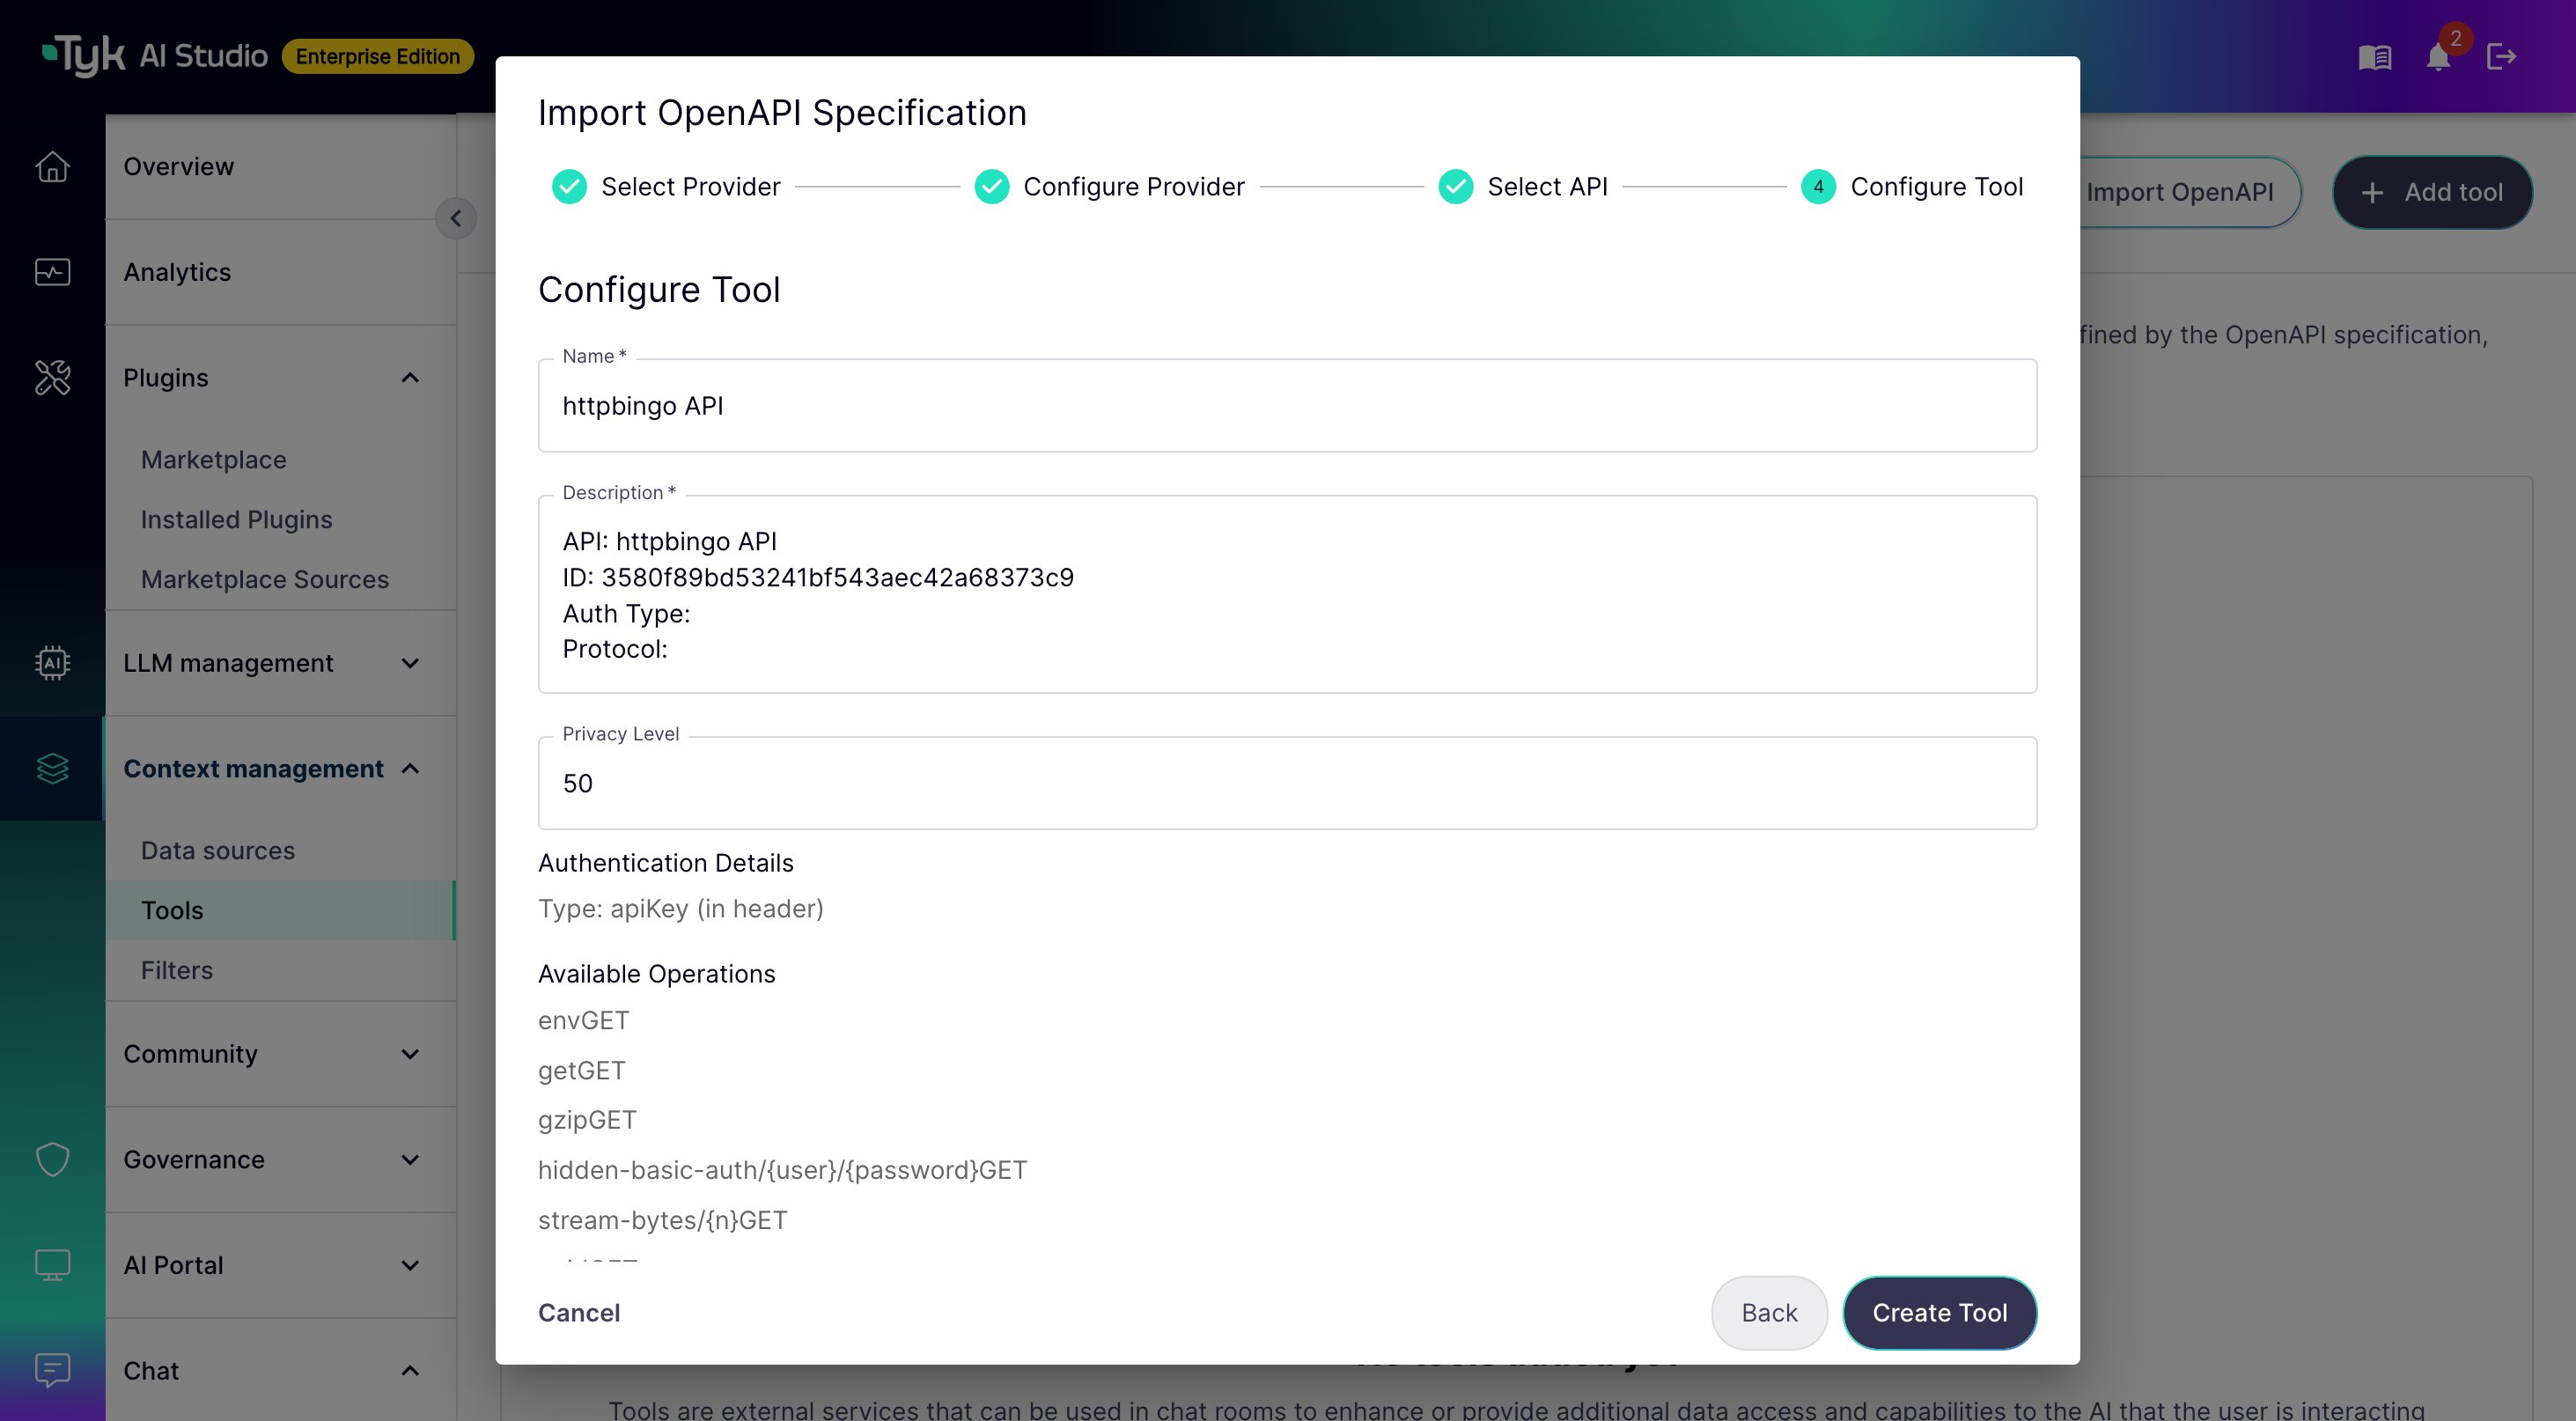Expand the Community section chevron
2576x1421 pixels.
pos(410,1054)
